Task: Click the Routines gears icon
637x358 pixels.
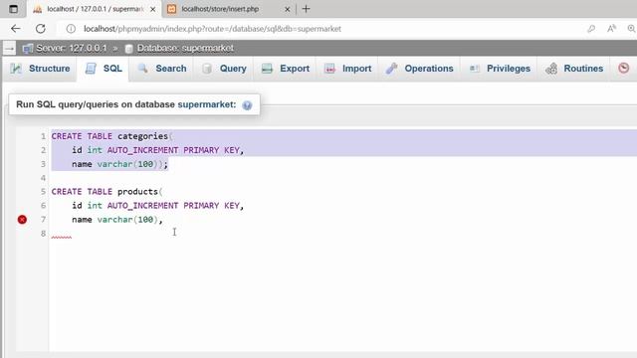Action: click(x=551, y=69)
